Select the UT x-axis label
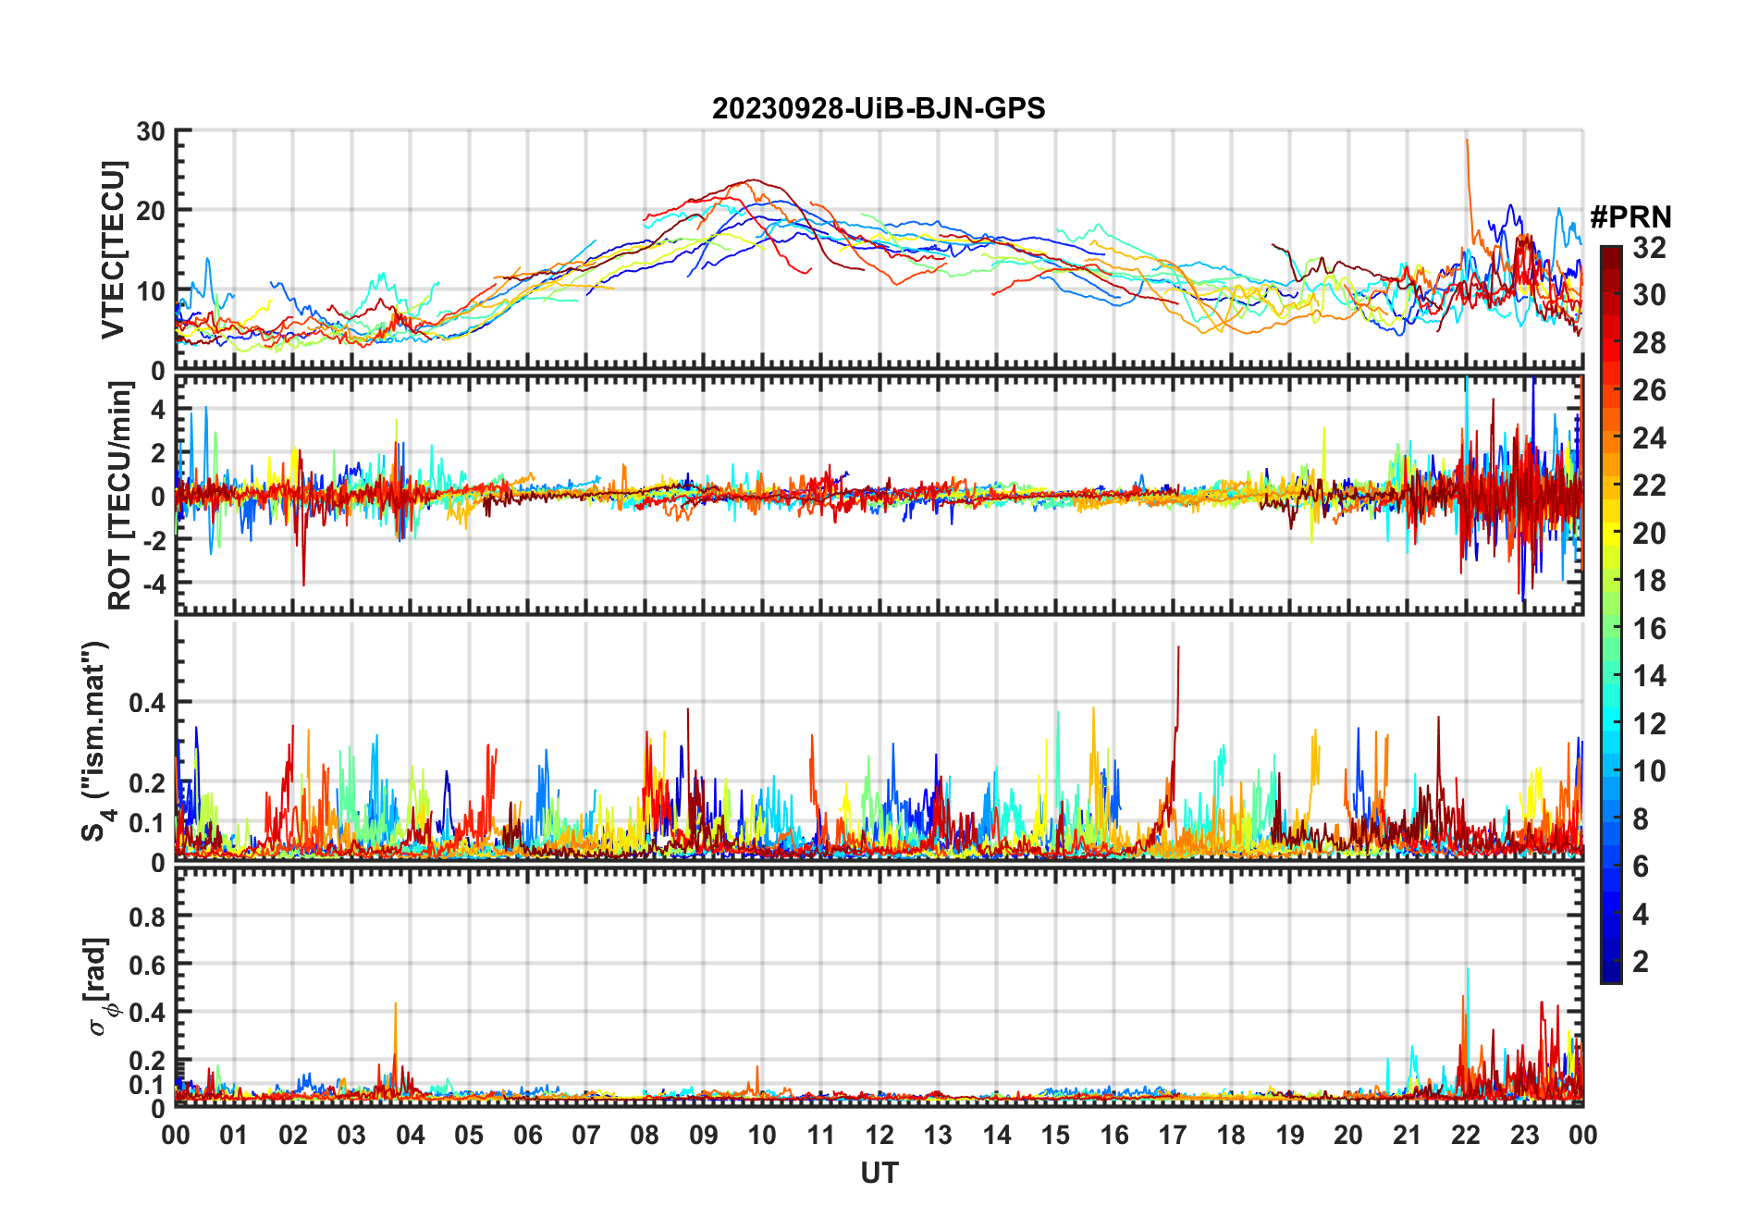 [x=879, y=1173]
